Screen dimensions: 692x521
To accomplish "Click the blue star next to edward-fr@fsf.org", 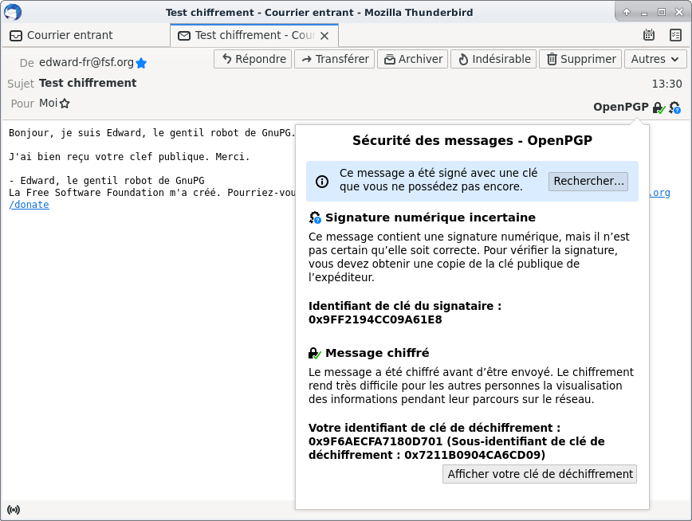I will click(x=141, y=63).
